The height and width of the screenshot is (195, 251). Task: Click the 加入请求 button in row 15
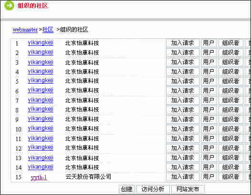183,177
